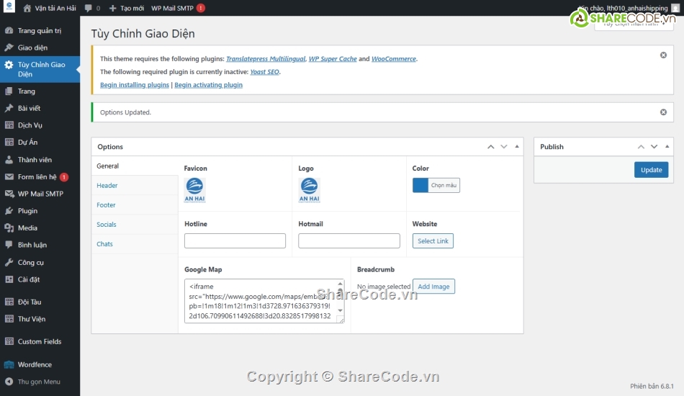684x396 pixels.
Task: Collapse the Options panel triangle toggle
Action: pyautogui.click(x=517, y=147)
